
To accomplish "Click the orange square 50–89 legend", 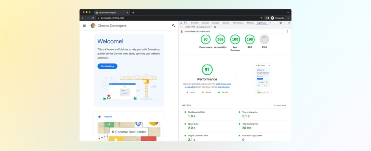I will 206,92.
